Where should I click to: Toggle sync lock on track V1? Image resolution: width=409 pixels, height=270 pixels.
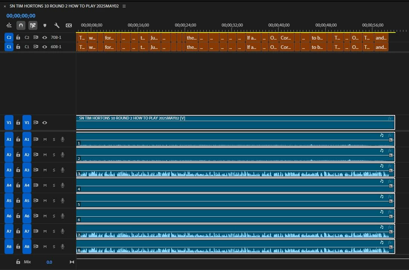[36, 122]
